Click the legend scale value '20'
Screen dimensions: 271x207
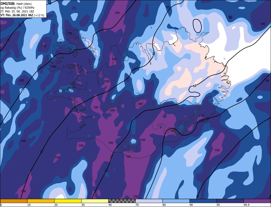[x=56, y=205]
